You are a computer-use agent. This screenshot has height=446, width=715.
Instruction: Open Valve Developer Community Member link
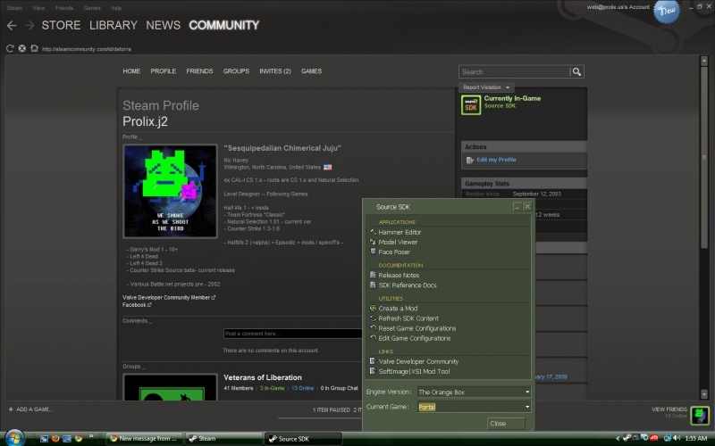169,298
